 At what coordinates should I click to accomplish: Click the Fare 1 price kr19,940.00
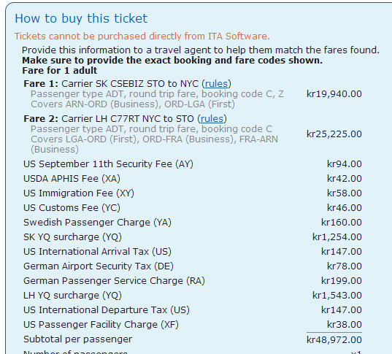point(334,94)
